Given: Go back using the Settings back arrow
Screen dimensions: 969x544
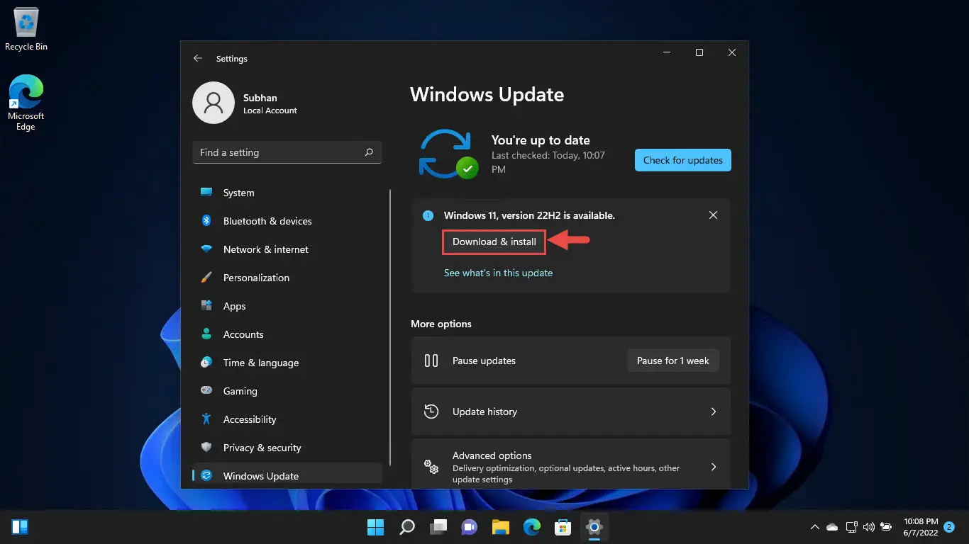Looking at the screenshot, I should click(x=198, y=59).
